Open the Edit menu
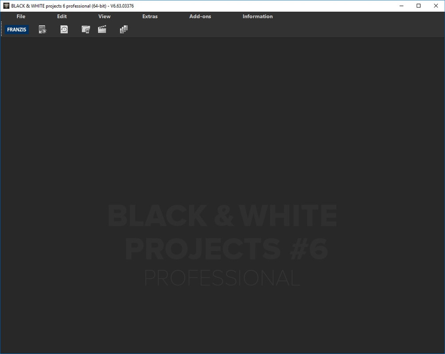This screenshot has height=354, width=445. coord(62,16)
